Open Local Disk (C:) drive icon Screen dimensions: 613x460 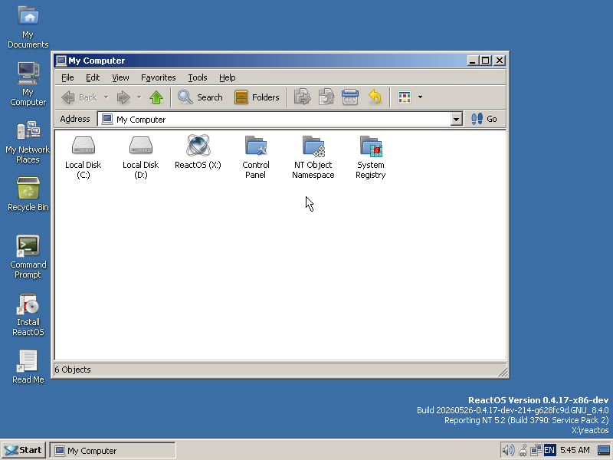coord(83,157)
